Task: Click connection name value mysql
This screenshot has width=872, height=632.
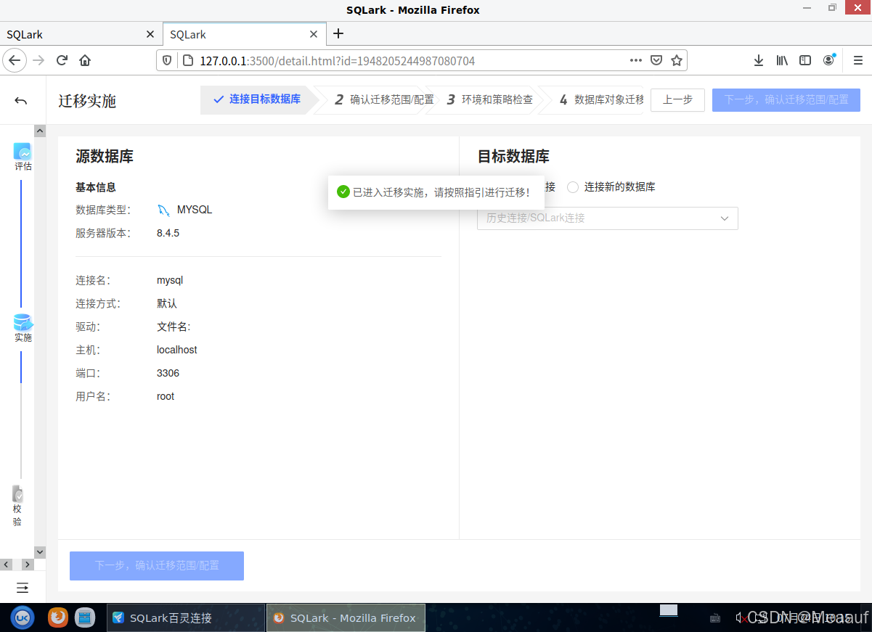Action: coord(170,280)
